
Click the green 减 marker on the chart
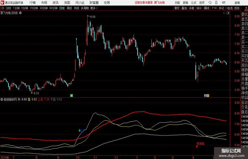click(71, 95)
